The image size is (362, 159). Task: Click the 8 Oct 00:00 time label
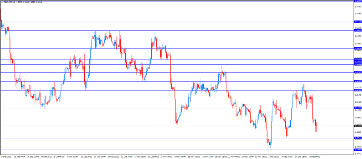pos(73,156)
